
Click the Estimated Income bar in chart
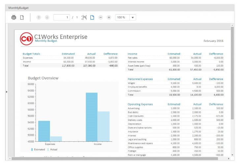coord(92,117)
